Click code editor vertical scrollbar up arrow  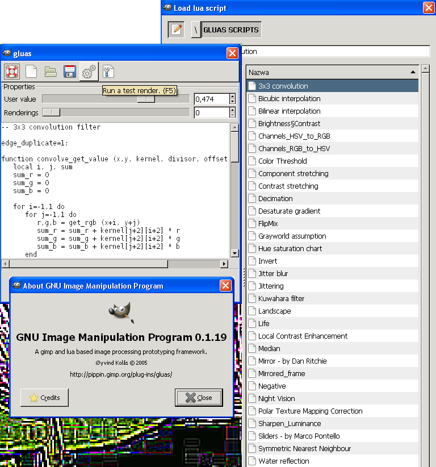234,127
